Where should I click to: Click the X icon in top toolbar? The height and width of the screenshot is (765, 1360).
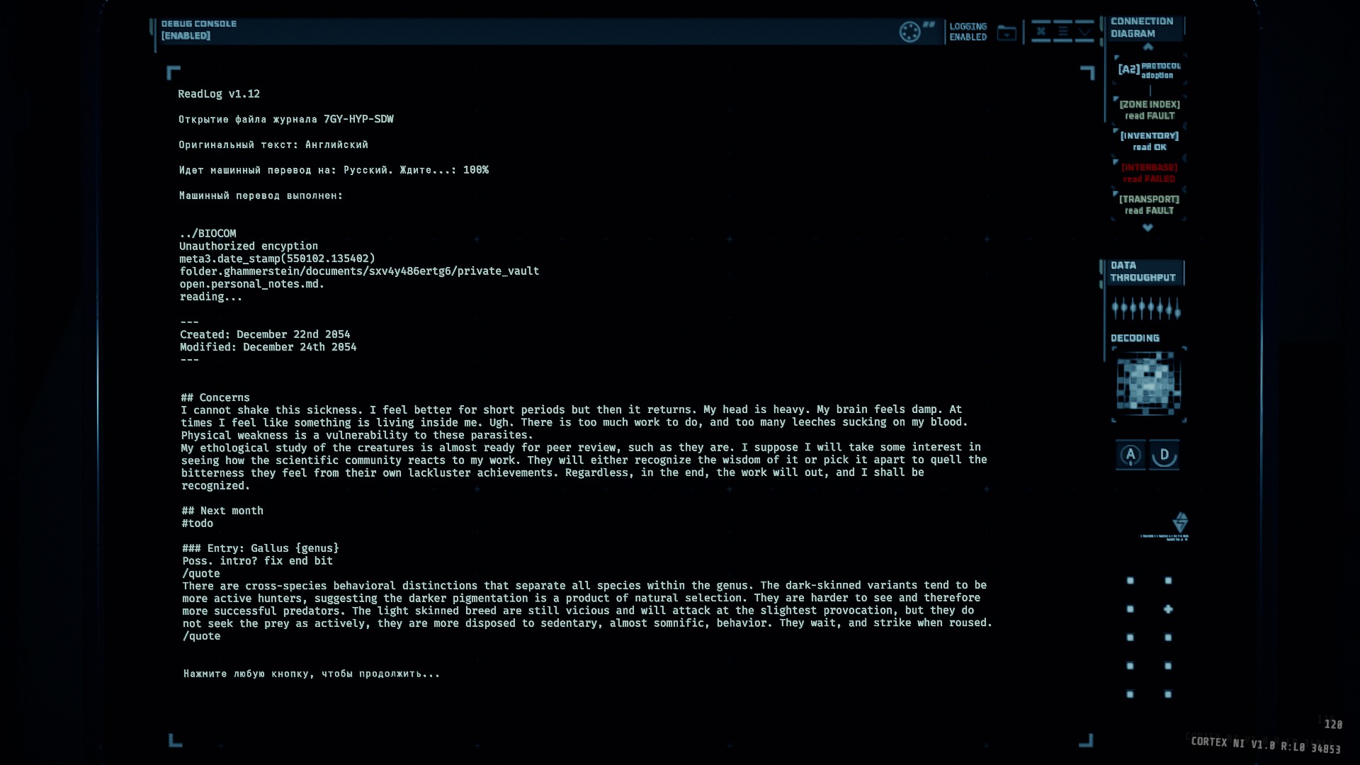pyautogui.click(x=1041, y=31)
